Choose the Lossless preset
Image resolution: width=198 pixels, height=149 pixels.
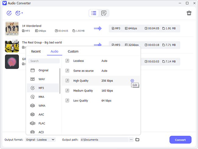(101, 61)
